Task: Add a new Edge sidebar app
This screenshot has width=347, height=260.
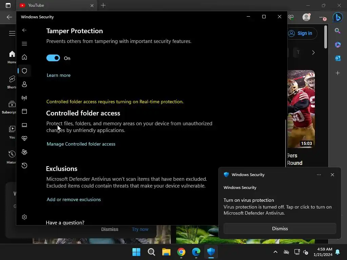Action: pos(338,73)
